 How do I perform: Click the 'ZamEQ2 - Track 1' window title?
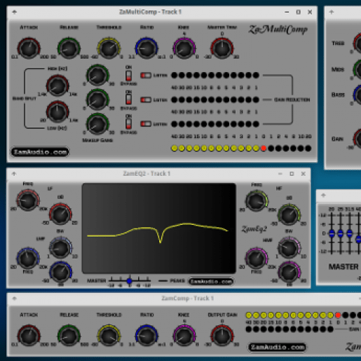click(147, 173)
